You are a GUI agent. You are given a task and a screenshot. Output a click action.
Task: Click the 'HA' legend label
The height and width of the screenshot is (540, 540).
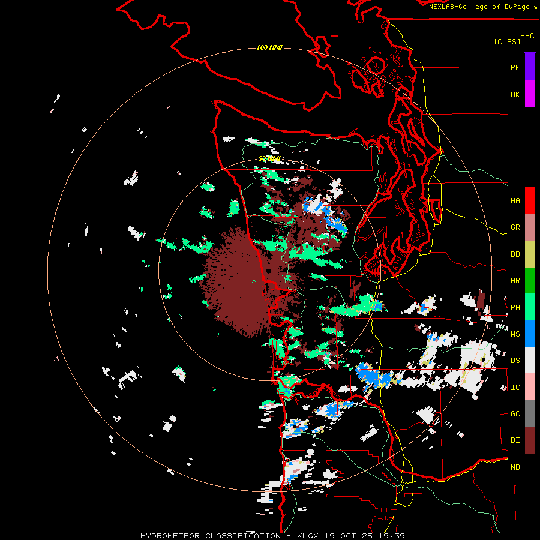point(515,201)
